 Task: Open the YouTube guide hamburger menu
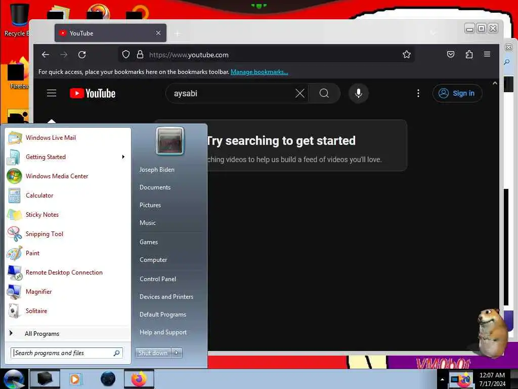(x=52, y=93)
